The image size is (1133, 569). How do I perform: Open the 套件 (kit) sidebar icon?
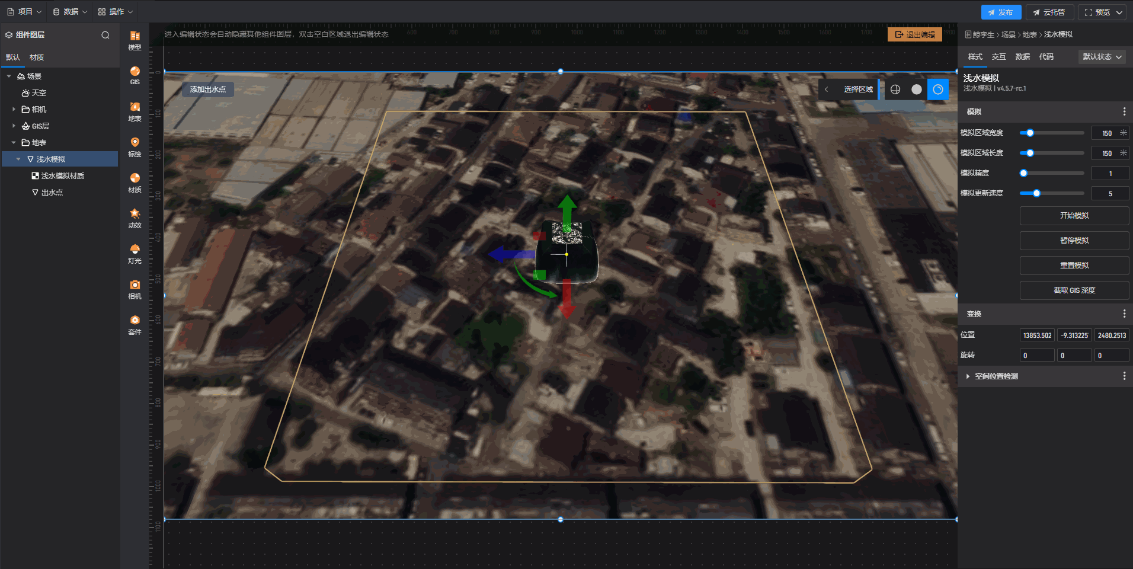pos(135,324)
